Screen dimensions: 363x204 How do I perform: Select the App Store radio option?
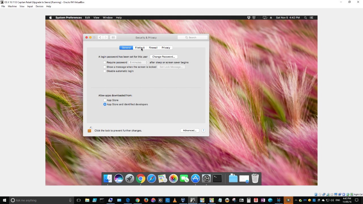105,100
